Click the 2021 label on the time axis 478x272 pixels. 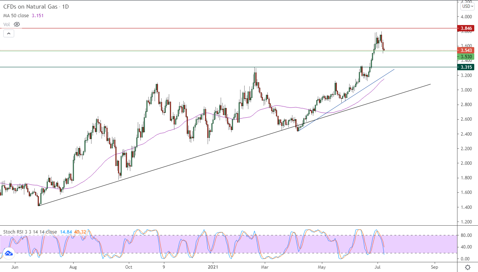click(x=213, y=268)
